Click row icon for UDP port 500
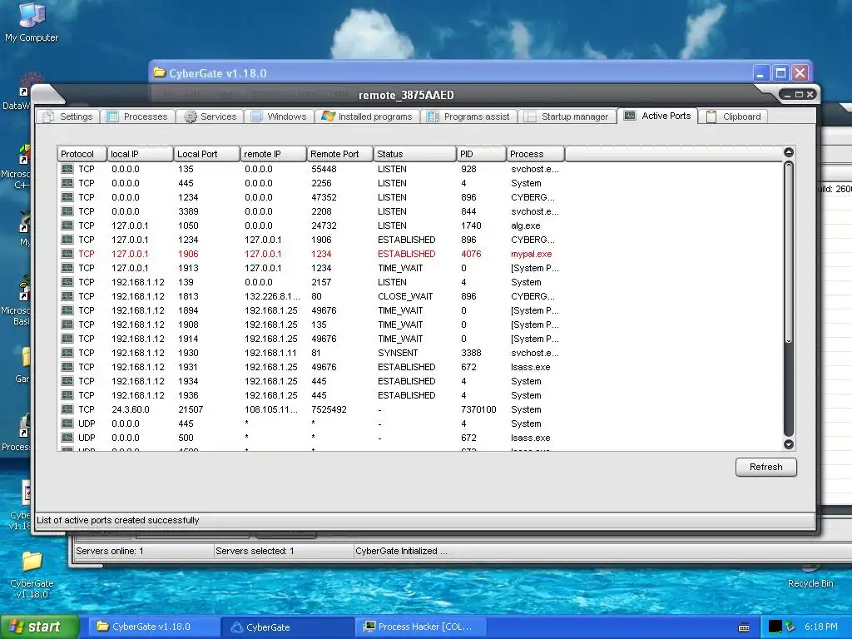This screenshot has width=852, height=639. (x=67, y=438)
